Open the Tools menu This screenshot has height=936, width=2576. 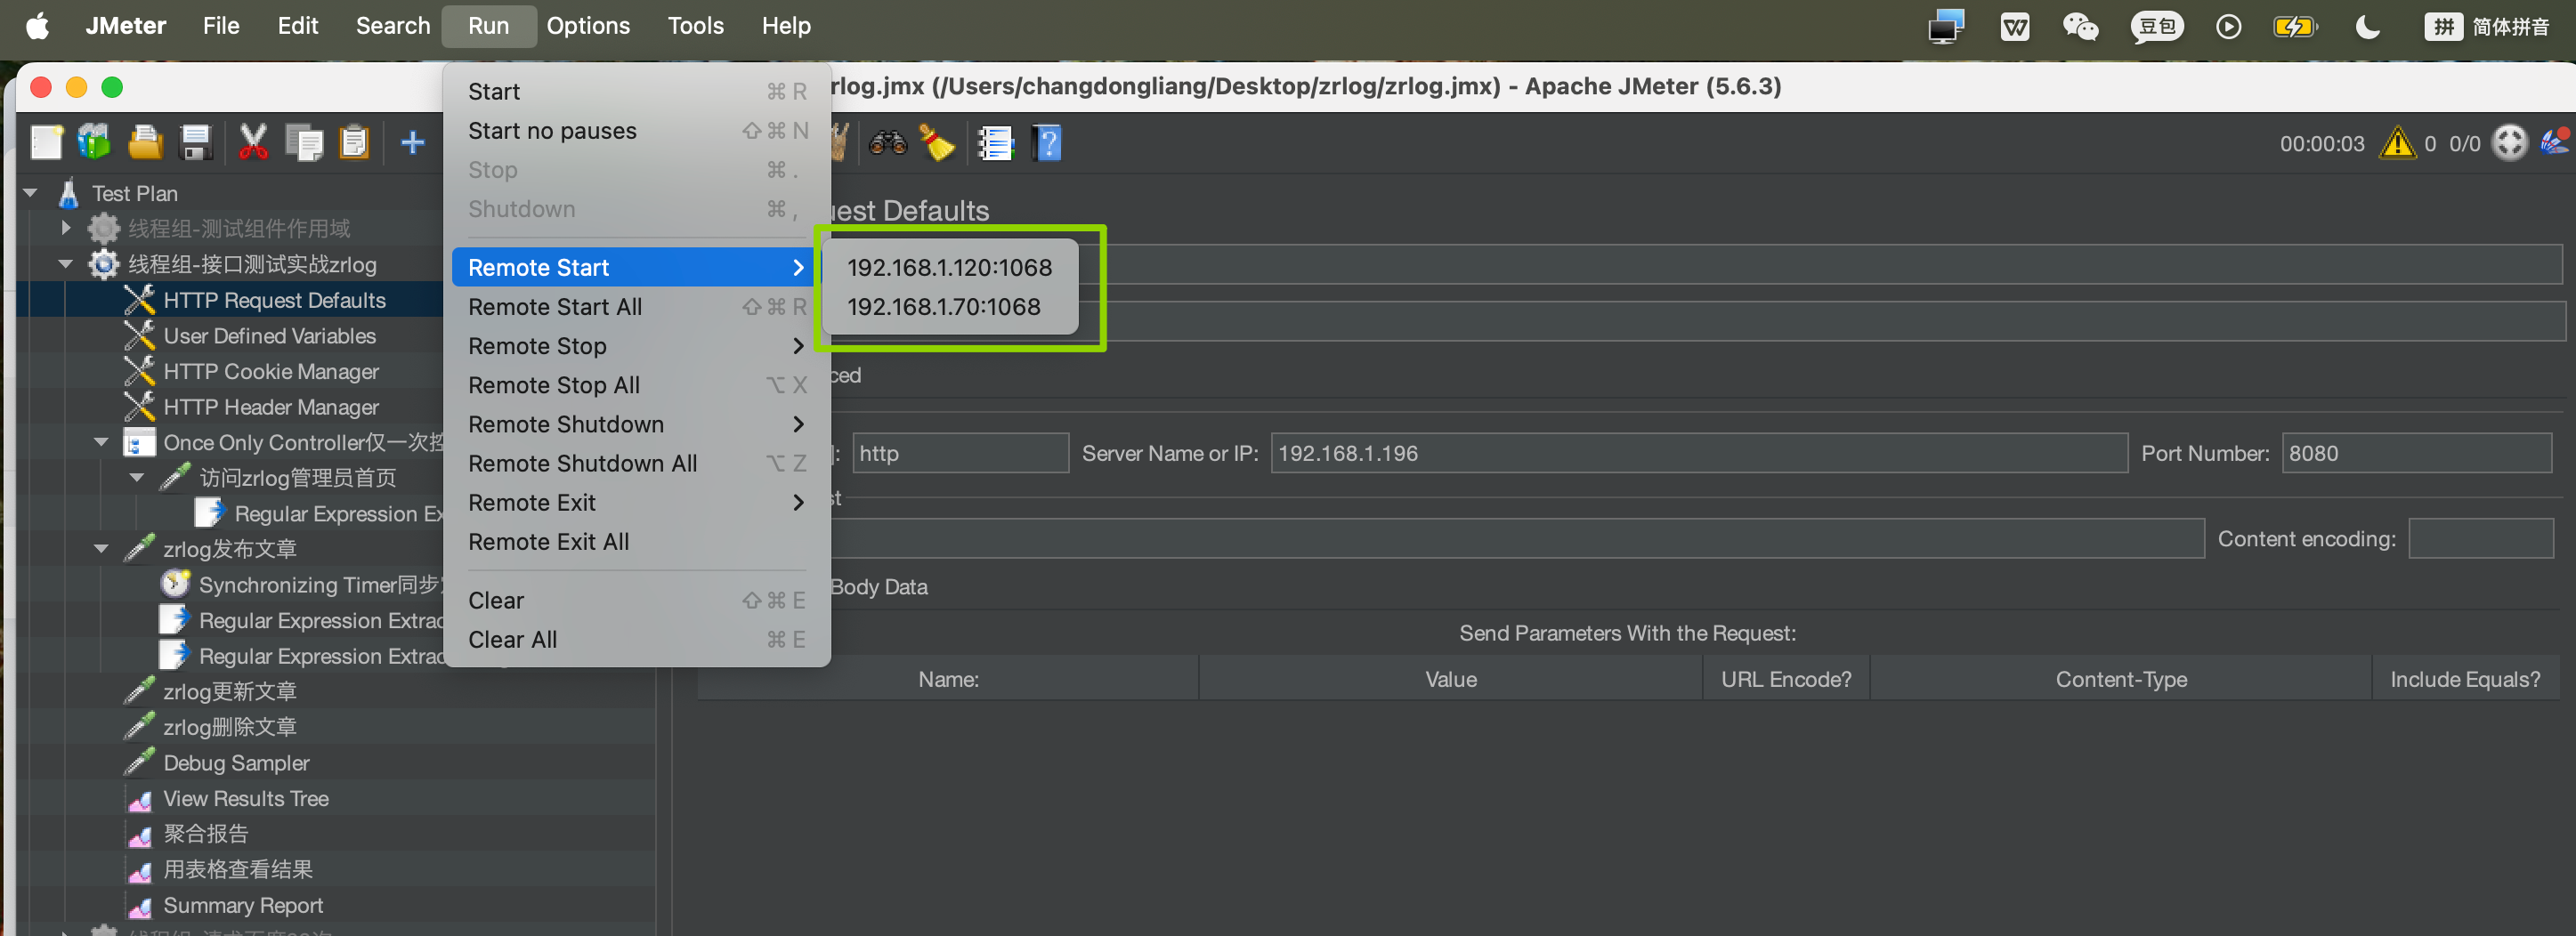[695, 26]
